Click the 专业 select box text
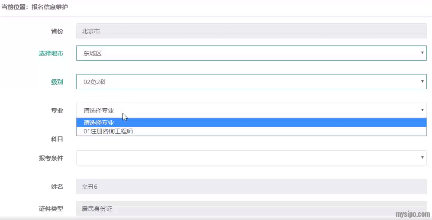The width and height of the screenshot is (432, 220). [99, 110]
